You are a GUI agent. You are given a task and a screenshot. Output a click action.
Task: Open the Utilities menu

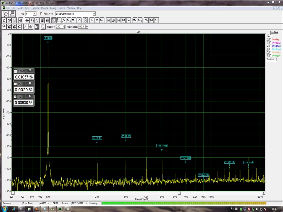click(44, 8)
